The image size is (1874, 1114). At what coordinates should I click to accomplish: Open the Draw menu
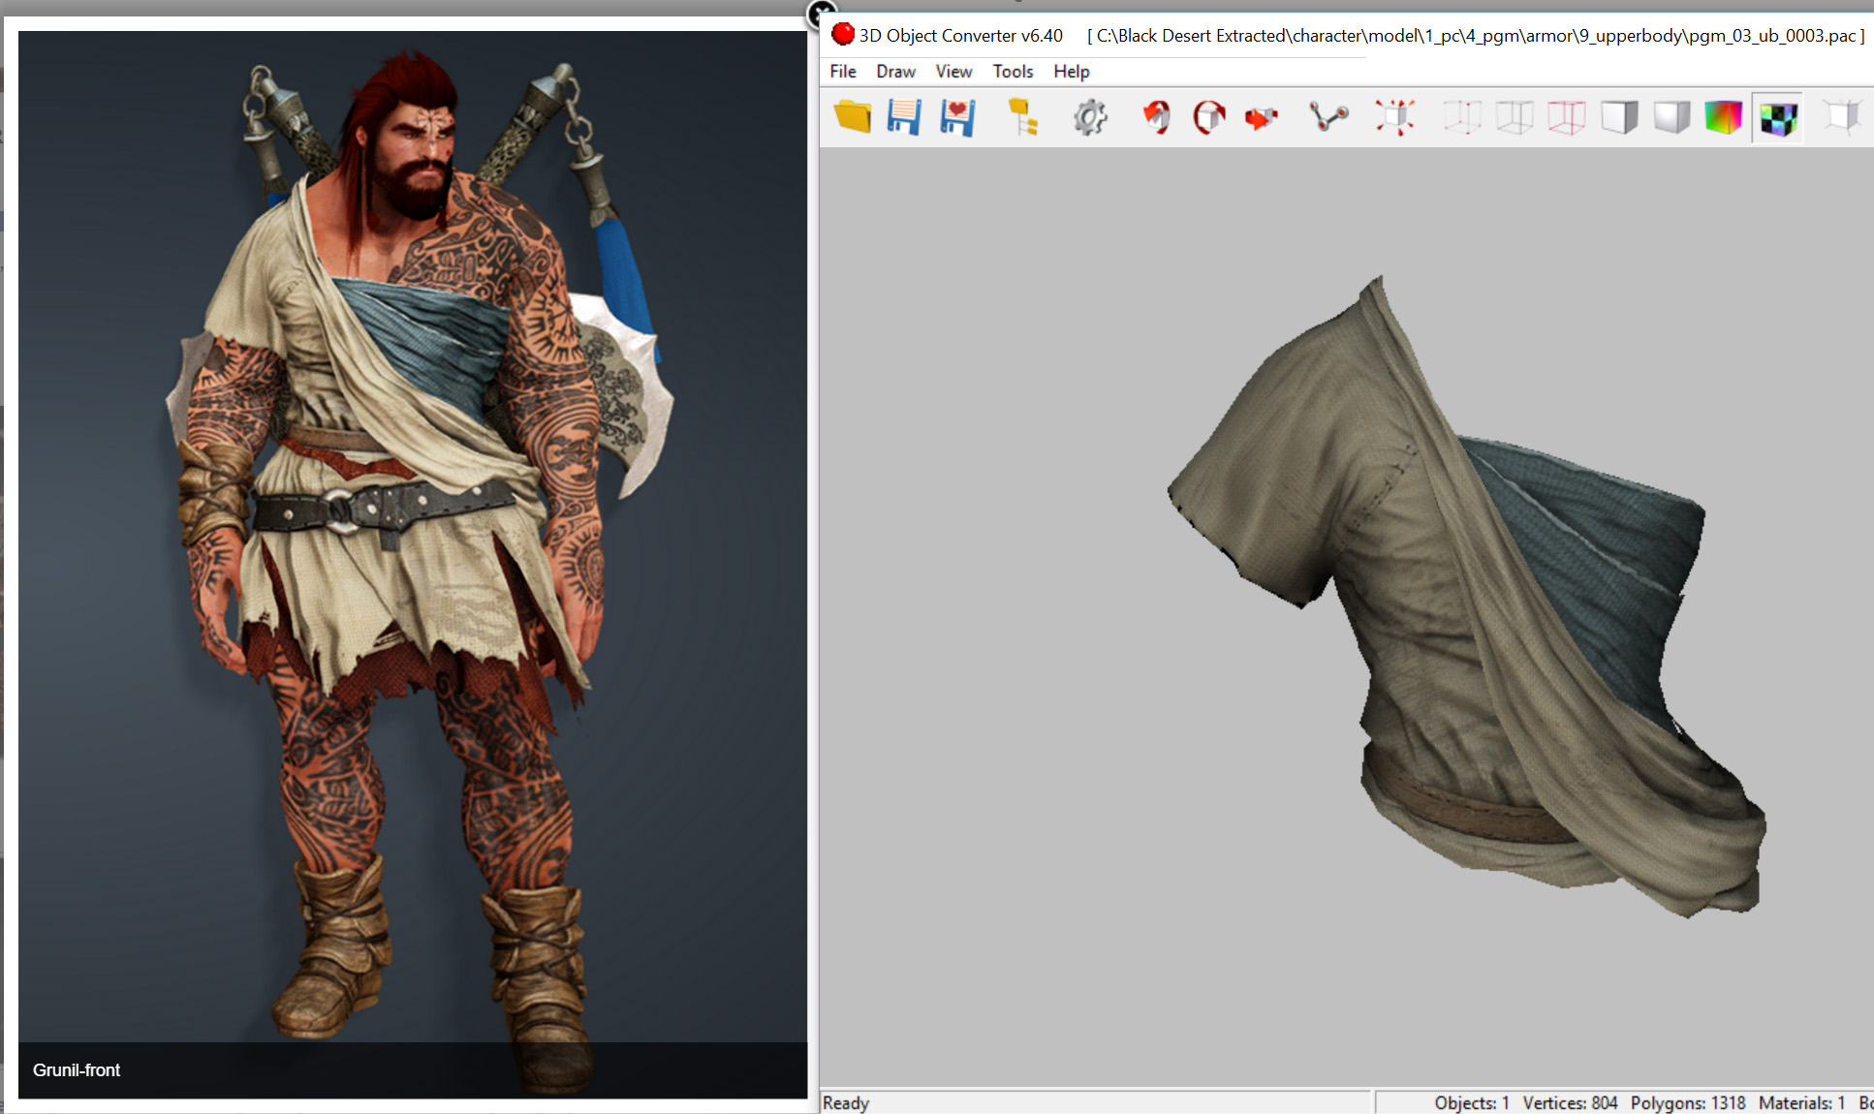[895, 72]
